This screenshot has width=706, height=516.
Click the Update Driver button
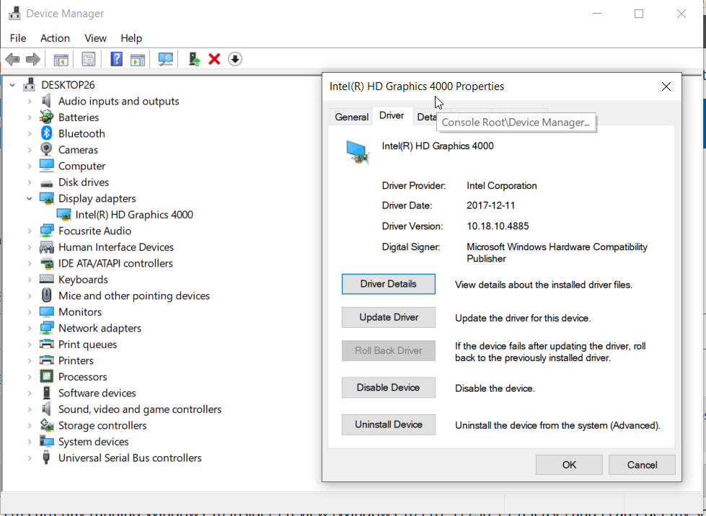pos(389,317)
